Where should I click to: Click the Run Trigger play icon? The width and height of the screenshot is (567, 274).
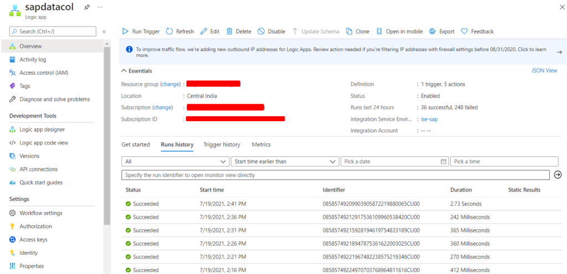[x=126, y=32]
